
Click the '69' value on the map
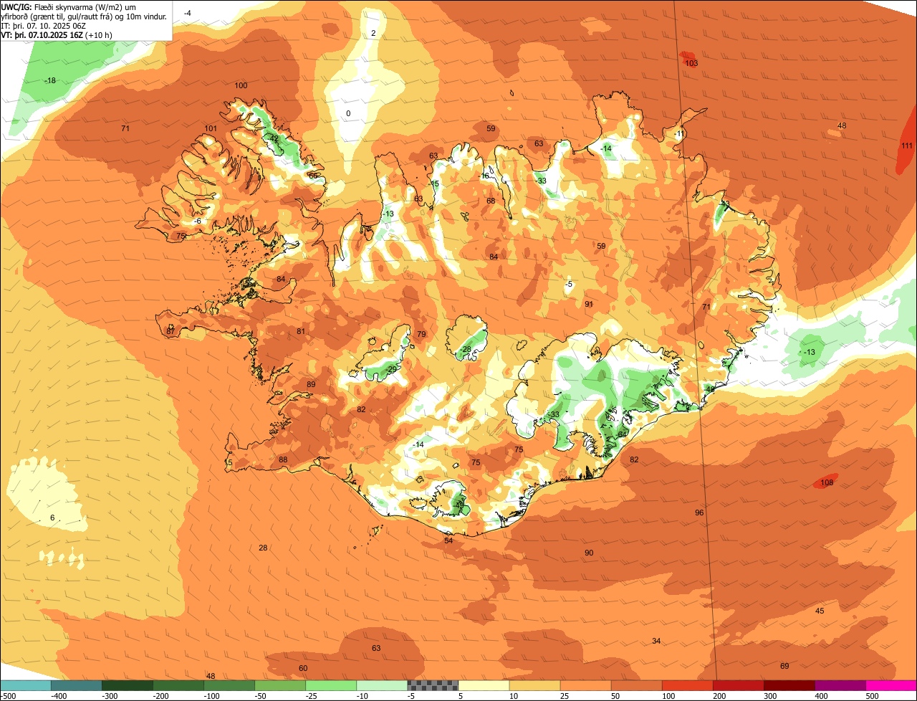click(x=784, y=666)
